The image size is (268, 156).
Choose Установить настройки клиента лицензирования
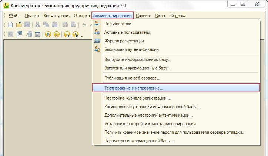[176, 124]
